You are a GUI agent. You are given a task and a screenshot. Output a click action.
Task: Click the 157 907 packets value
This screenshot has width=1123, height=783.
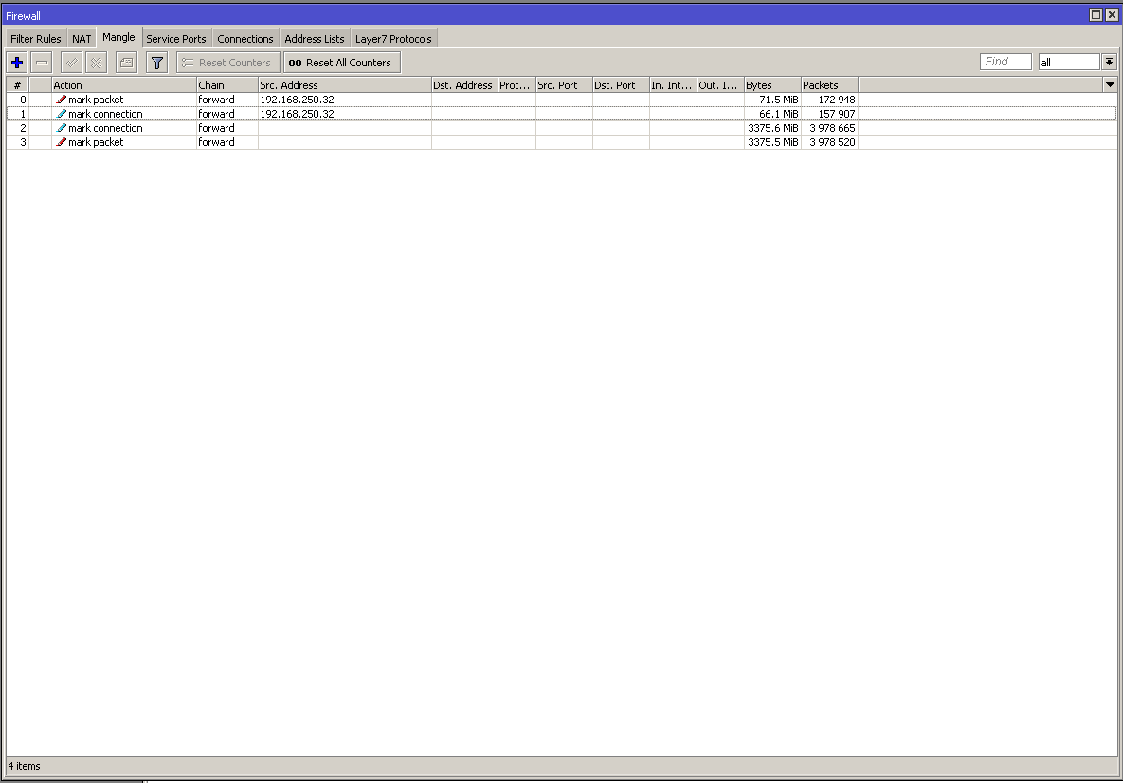pyautogui.click(x=837, y=114)
